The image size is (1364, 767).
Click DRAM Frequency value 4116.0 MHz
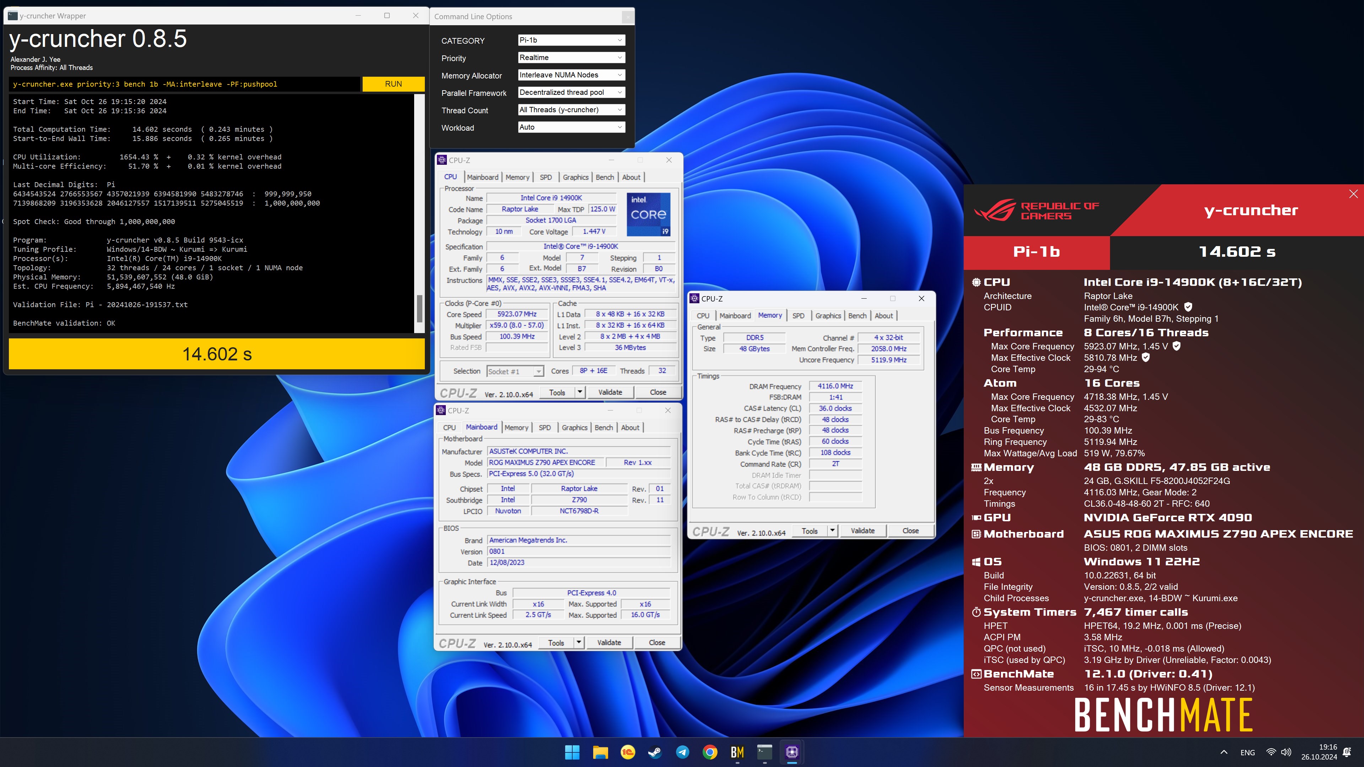click(835, 386)
